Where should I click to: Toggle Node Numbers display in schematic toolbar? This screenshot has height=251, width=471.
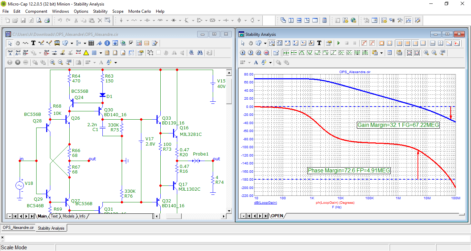click(x=26, y=53)
